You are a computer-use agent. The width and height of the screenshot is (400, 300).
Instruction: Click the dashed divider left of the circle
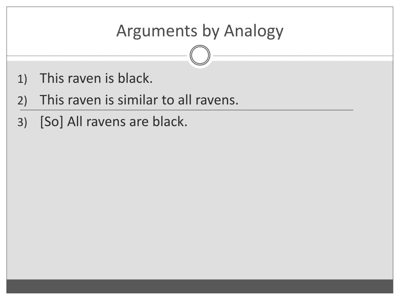click(97, 55)
